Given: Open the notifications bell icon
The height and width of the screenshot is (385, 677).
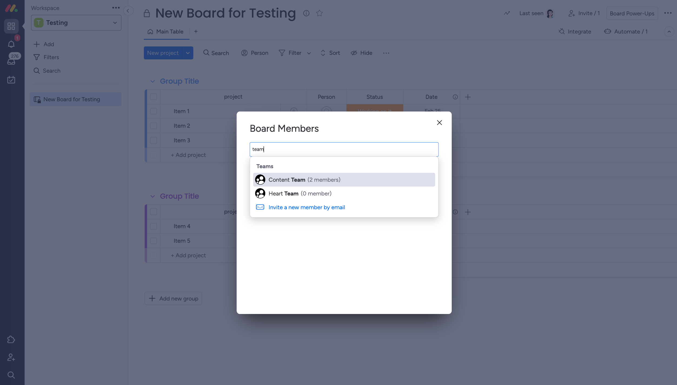Looking at the screenshot, I should click(11, 44).
